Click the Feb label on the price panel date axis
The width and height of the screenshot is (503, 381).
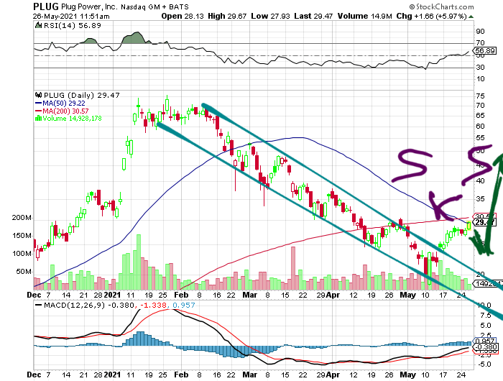coord(181,295)
